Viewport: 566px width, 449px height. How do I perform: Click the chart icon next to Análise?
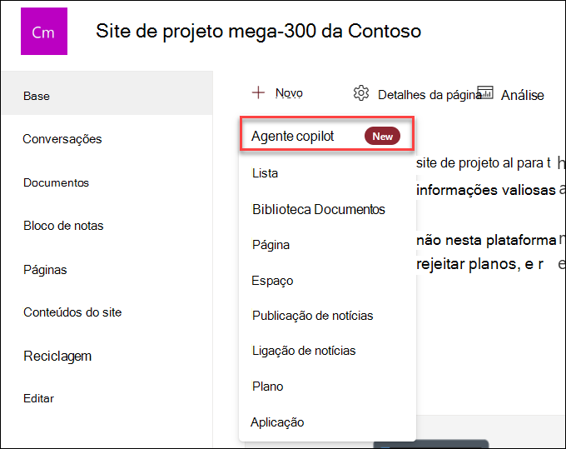485,92
